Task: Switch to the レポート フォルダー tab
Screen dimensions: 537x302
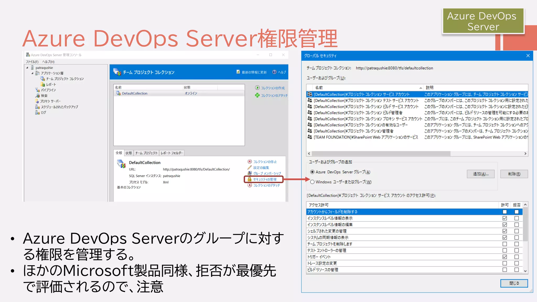Action: [172, 153]
